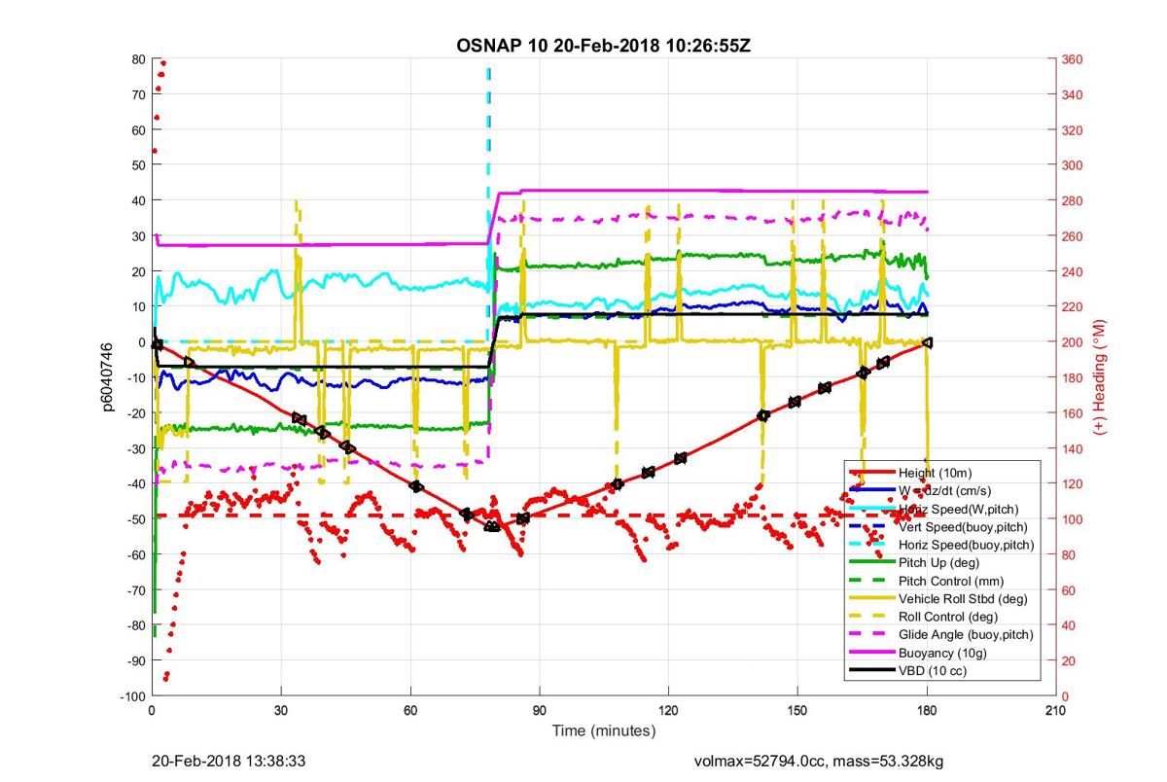The image size is (1167, 782).
Task: Select legend entry "Pitch Up (deg)"
Action: pyautogui.click(x=937, y=562)
